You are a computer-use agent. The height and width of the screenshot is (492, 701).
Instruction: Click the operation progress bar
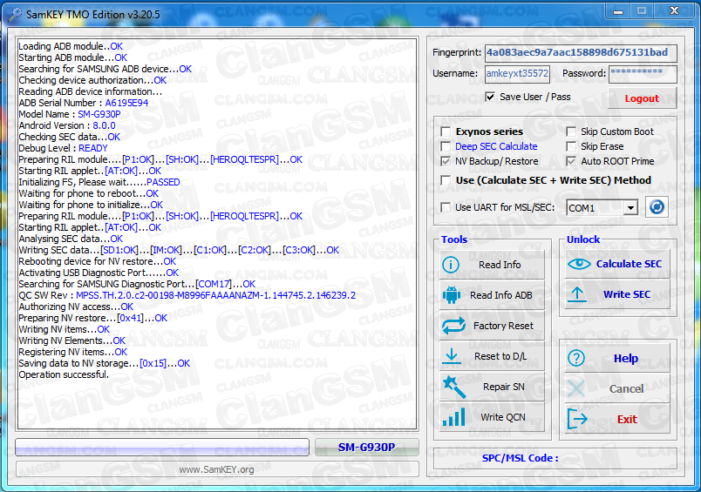pos(162,448)
